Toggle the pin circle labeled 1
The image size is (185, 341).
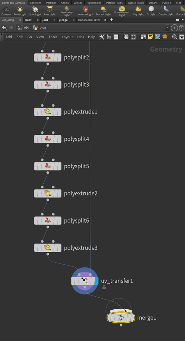(x=174, y=28)
